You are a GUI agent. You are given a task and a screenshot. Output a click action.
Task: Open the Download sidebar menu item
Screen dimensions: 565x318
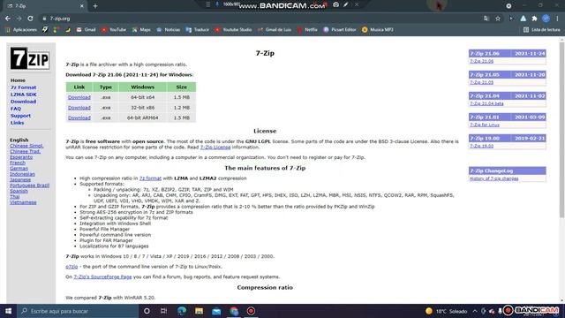(x=23, y=102)
